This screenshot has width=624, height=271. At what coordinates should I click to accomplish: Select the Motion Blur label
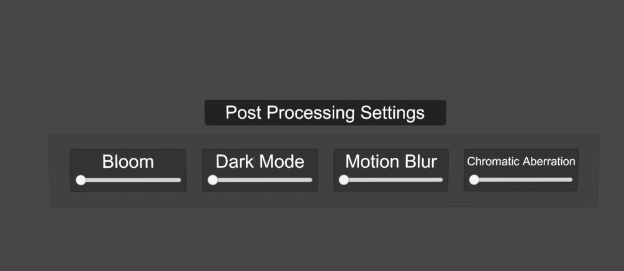click(391, 162)
